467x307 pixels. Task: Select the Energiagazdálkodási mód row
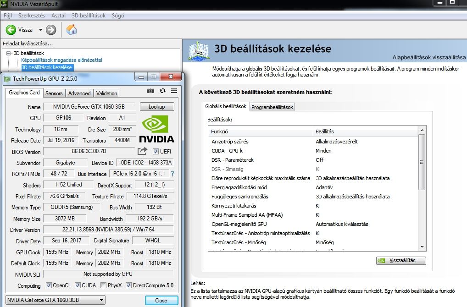click(x=314, y=187)
